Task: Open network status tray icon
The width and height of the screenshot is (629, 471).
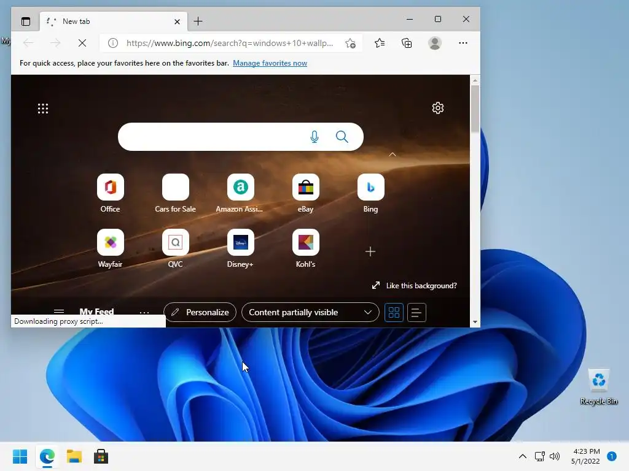Action: coord(539,456)
